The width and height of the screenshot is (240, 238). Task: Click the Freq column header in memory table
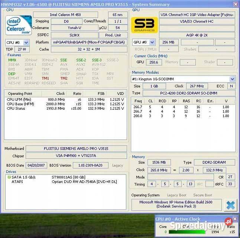[x=138, y=101]
